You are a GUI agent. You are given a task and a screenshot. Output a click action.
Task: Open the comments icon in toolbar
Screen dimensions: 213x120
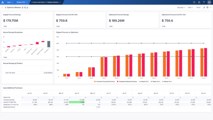(x=207, y=7)
